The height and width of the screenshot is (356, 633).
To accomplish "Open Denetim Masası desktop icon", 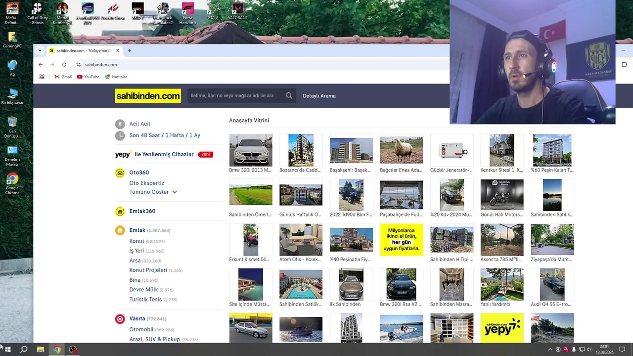I will tap(12, 156).
